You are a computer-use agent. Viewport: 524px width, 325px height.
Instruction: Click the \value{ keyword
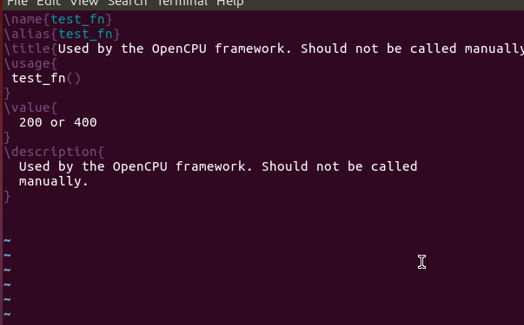(x=30, y=107)
